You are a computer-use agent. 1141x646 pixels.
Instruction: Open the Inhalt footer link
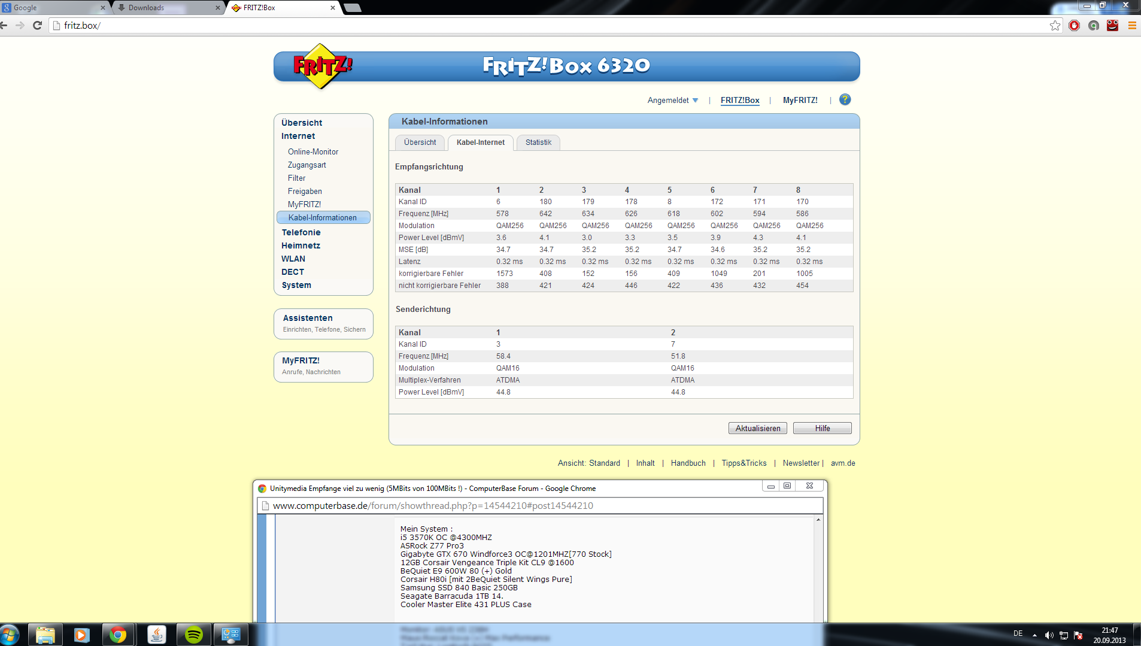[x=645, y=463]
